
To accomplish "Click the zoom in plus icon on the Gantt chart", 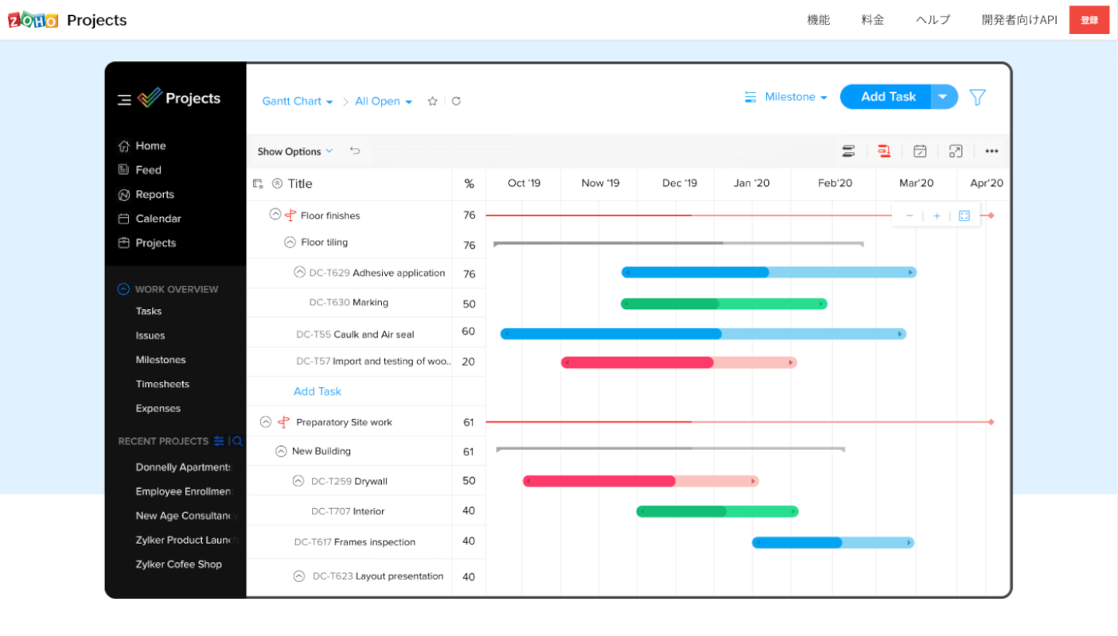I will coord(937,216).
